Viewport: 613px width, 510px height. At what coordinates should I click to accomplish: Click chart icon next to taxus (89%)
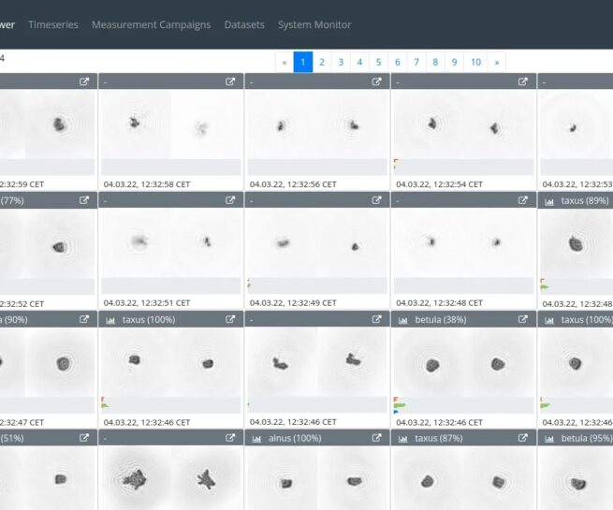[x=549, y=201]
